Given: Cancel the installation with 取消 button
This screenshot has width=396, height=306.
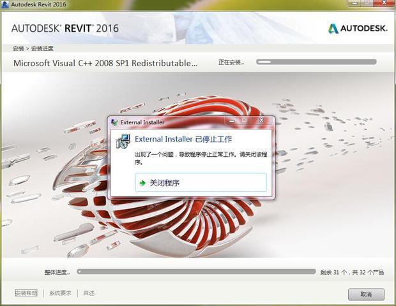Looking at the screenshot, I should pyautogui.click(x=366, y=294).
